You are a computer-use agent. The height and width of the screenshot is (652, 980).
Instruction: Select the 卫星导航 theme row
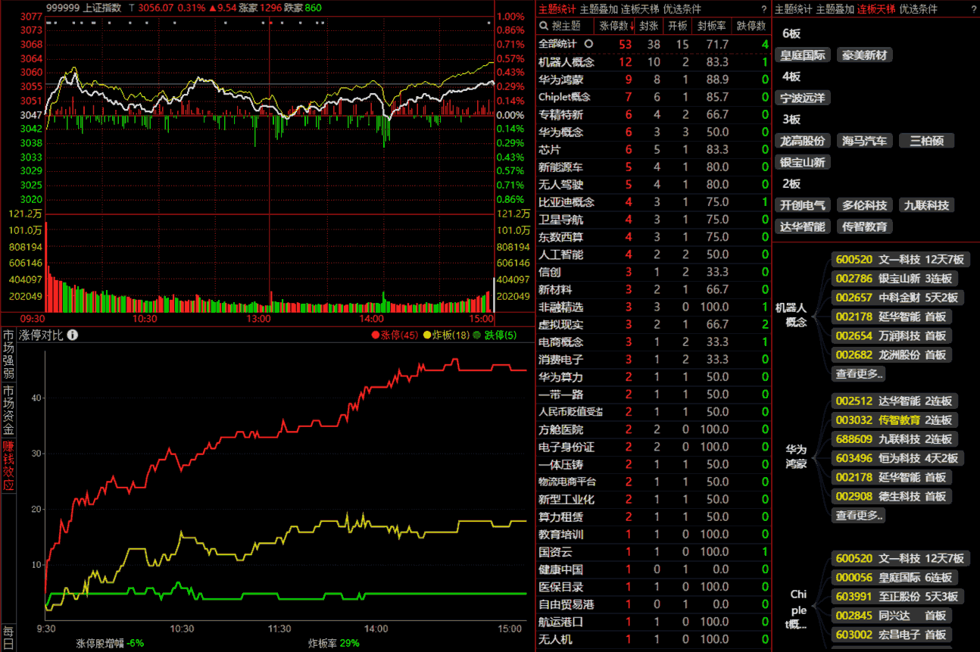[654, 219]
